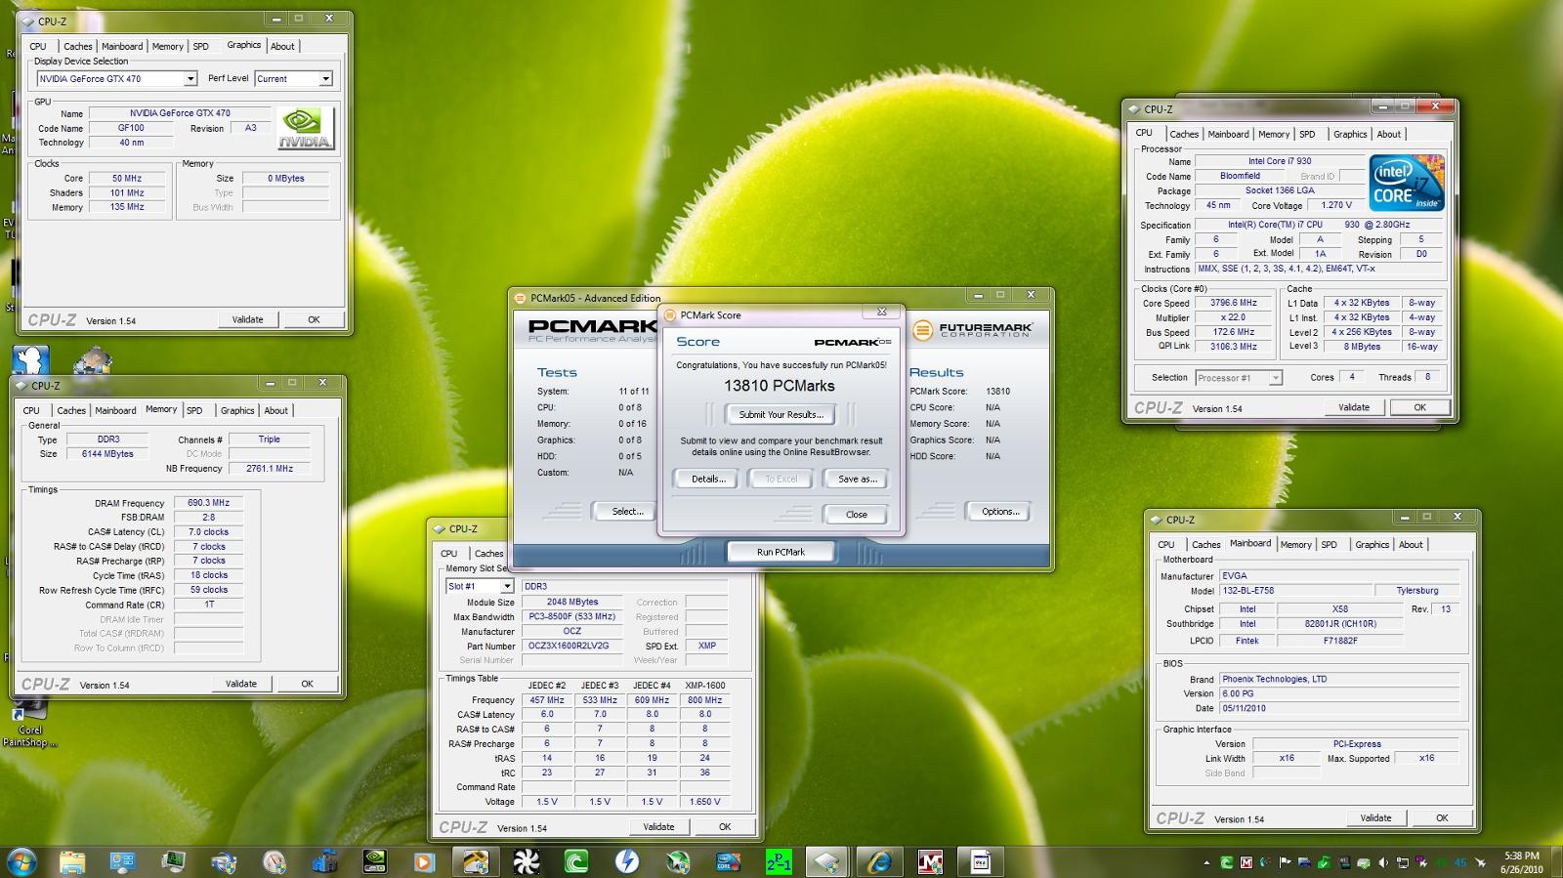Screen dimensions: 1563x878
Task: Click the Intel Core taskbar icon
Action: coord(728,861)
